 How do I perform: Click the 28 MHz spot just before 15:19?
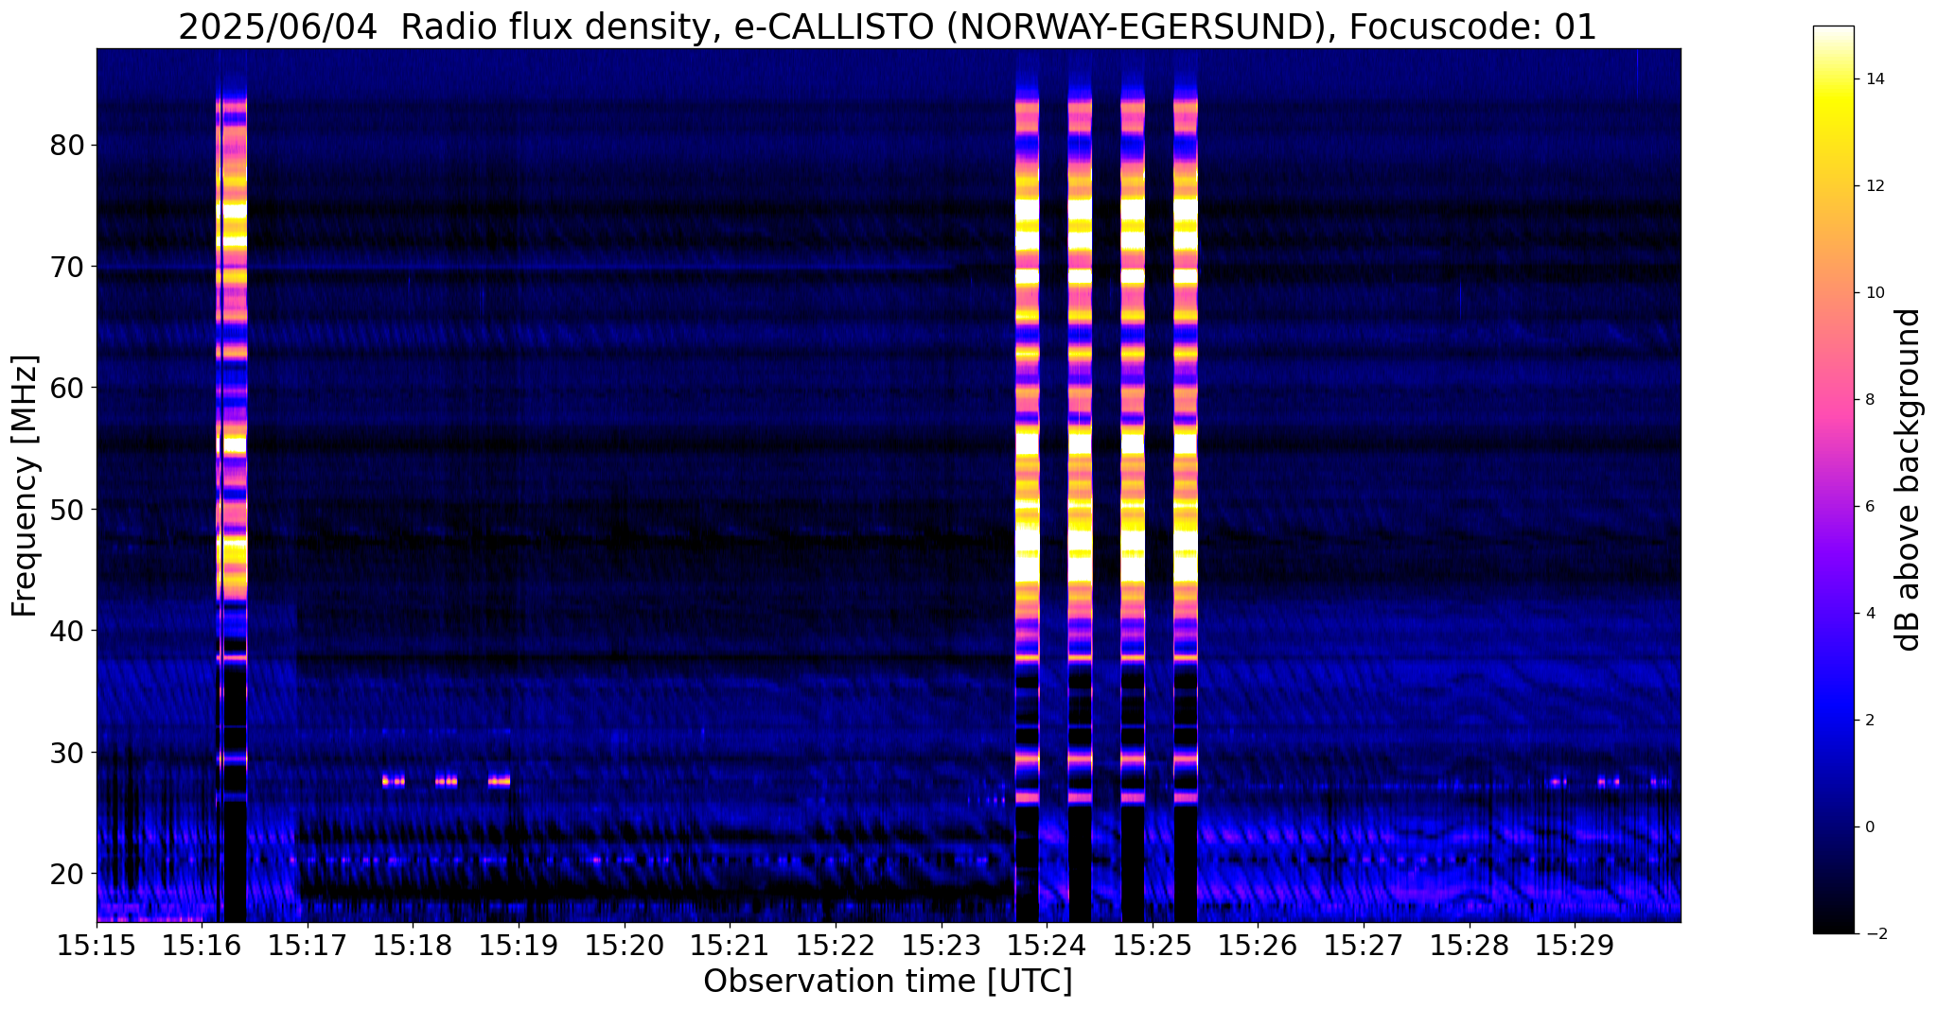(500, 781)
